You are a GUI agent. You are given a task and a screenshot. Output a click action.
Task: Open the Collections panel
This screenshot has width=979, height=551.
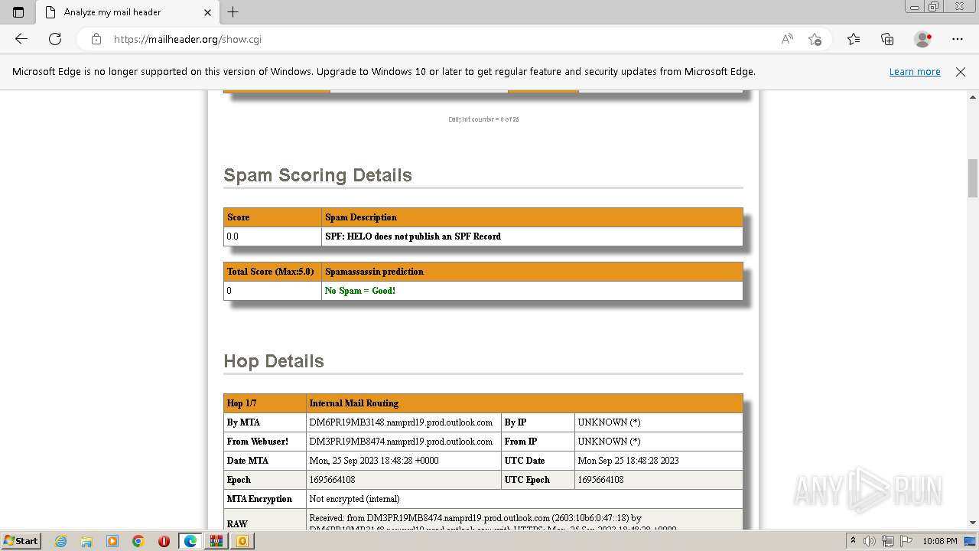tap(887, 39)
